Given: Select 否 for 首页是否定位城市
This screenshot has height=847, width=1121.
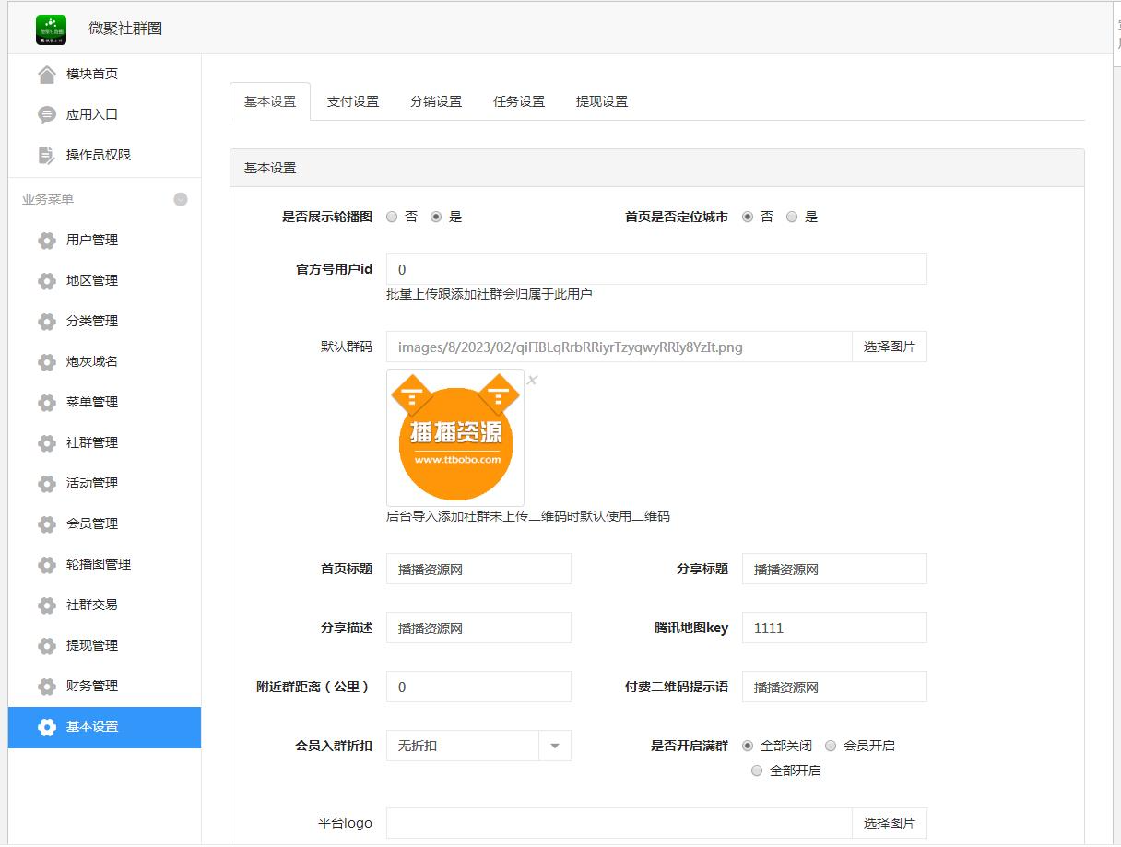Looking at the screenshot, I should pos(748,217).
